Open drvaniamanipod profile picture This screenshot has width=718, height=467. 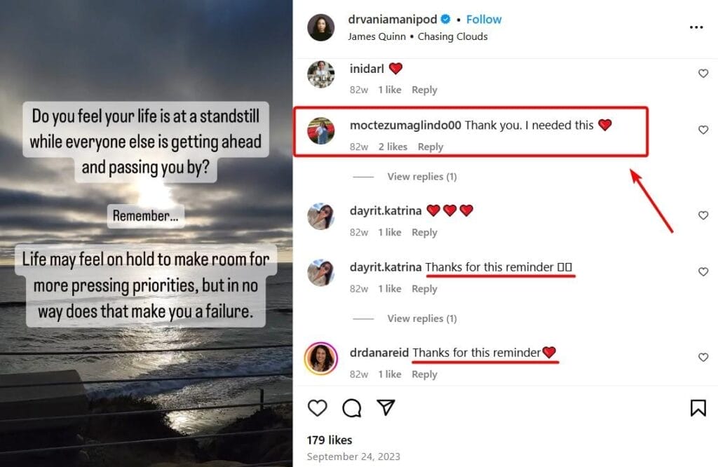(321, 27)
